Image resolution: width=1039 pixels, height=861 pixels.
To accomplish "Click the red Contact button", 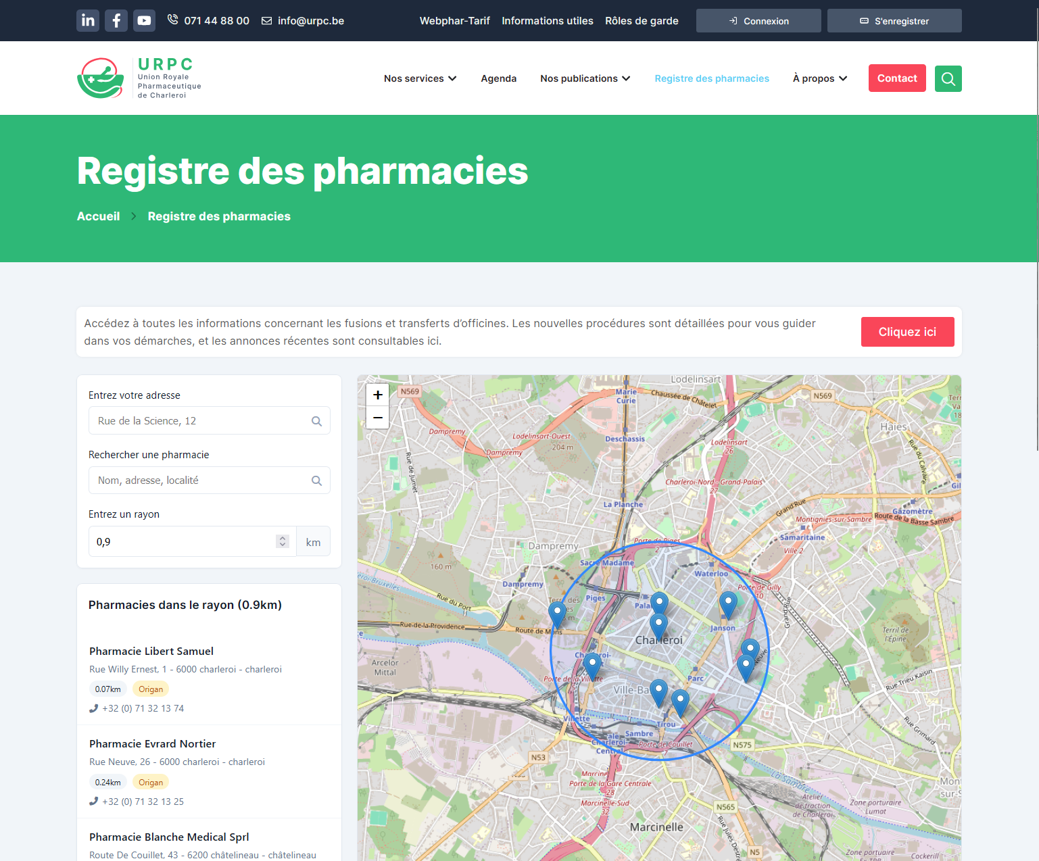I will 896,78.
